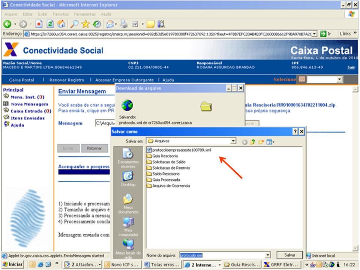Click the Salvar como help question button
This screenshot has height=270, width=360.
click(295, 132)
